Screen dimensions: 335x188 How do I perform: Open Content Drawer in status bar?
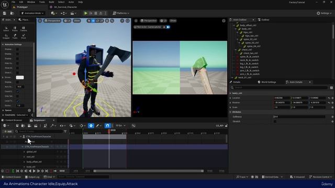coord(12,177)
